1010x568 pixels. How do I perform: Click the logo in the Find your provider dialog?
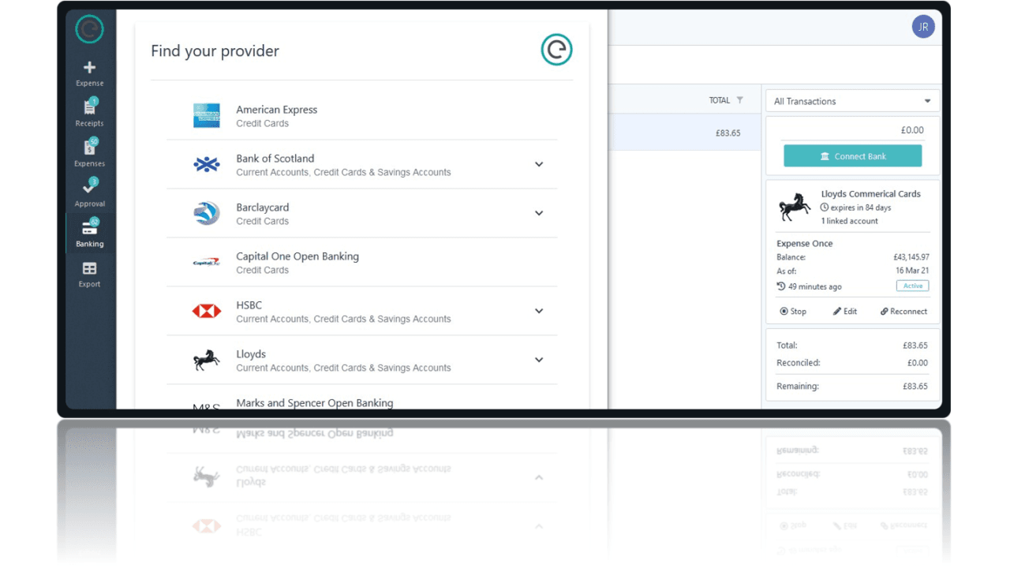coord(556,50)
